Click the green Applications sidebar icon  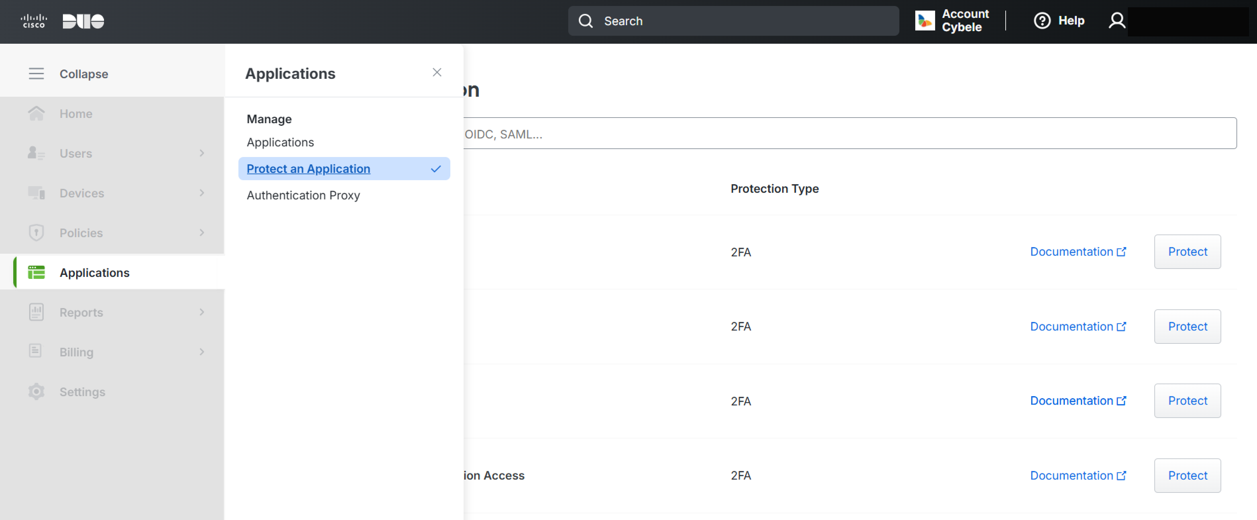click(x=36, y=273)
